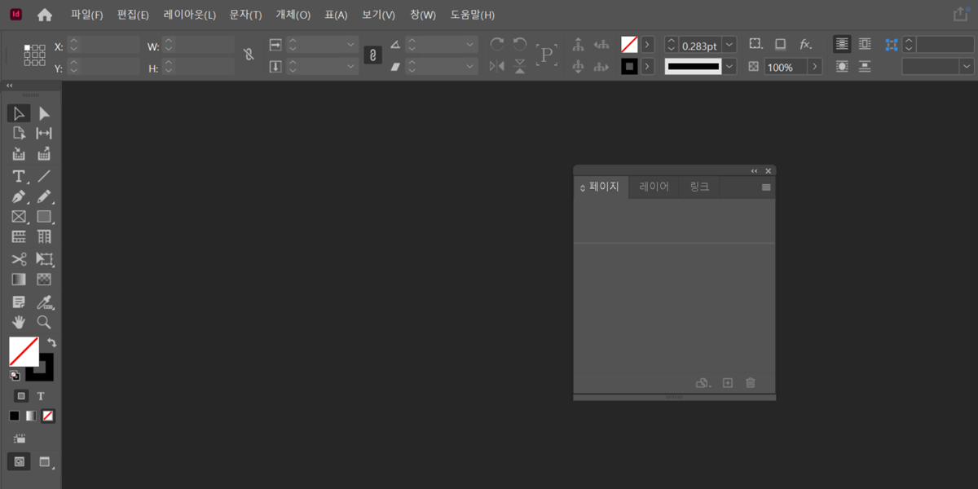Toggle constrain width and height proportions

(x=249, y=55)
